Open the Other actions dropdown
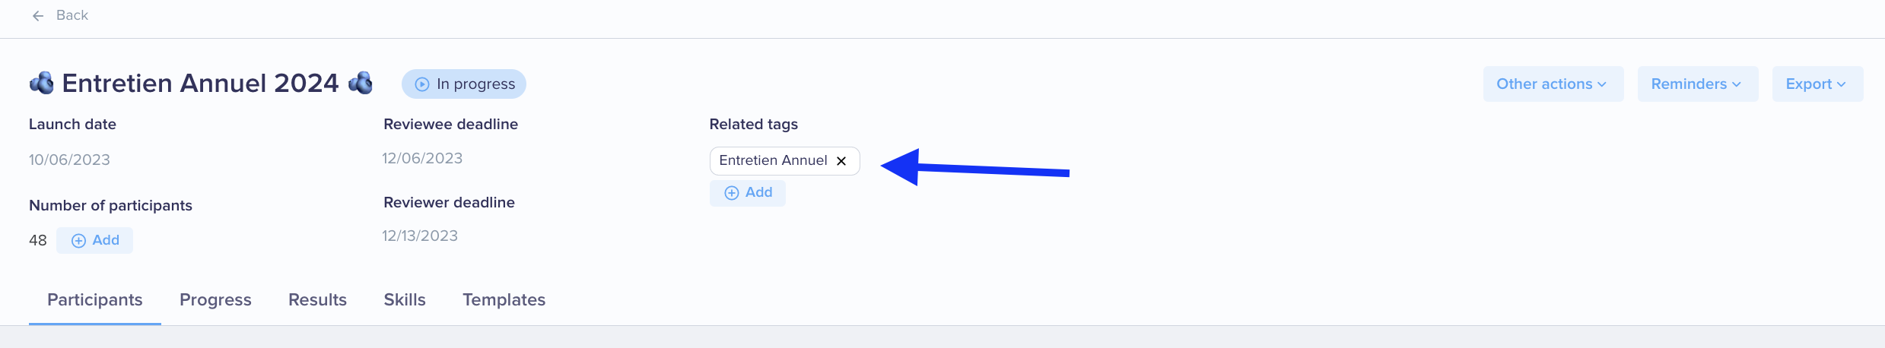This screenshot has width=1885, height=348. [1553, 84]
